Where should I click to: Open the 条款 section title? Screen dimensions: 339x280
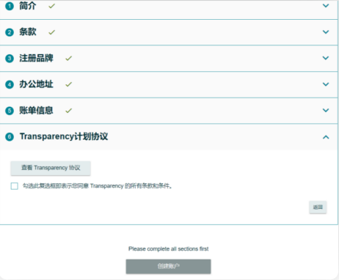coord(28,32)
